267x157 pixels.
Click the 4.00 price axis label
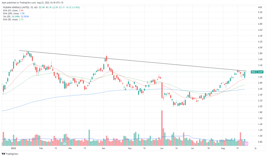coord(260,48)
